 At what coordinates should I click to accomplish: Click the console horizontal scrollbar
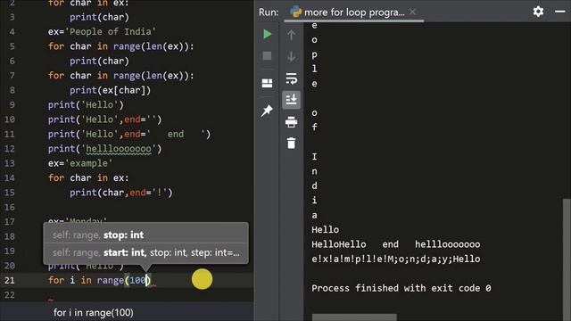point(354,317)
